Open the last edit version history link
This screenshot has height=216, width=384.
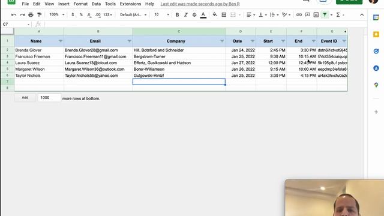point(200,4)
